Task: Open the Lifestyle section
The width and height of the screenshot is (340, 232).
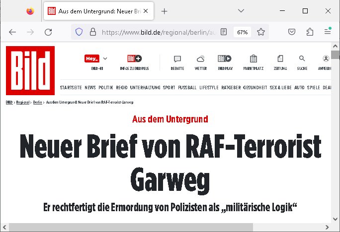Action: pos(209,88)
